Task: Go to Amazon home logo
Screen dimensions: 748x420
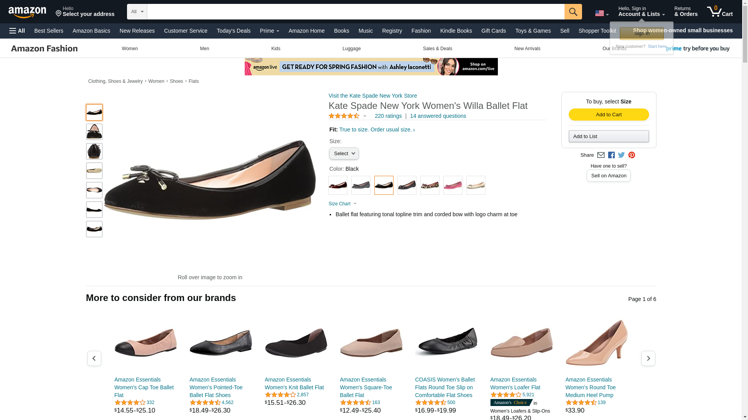Action: (x=27, y=12)
